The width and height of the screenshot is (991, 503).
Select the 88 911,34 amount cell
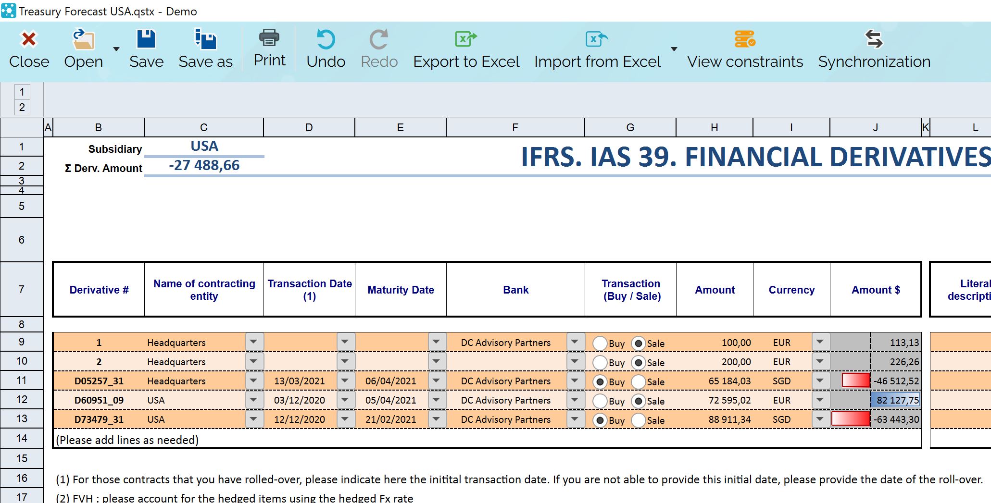[x=715, y=419]
